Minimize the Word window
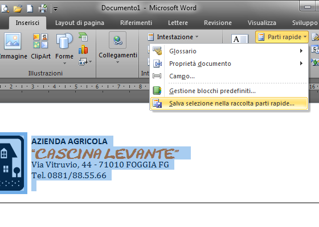The height and width of the screenshot is (227, 319). click(308, 7)
